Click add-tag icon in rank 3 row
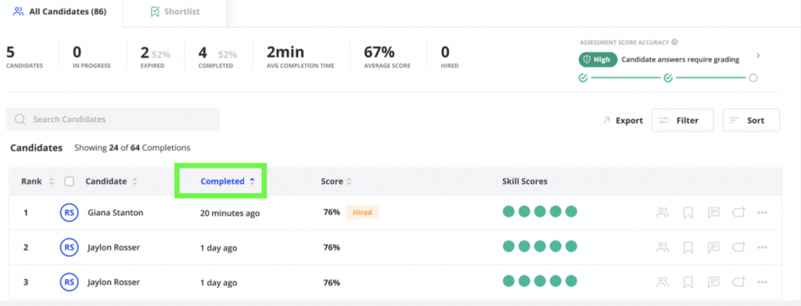 (x=738, y=282)
